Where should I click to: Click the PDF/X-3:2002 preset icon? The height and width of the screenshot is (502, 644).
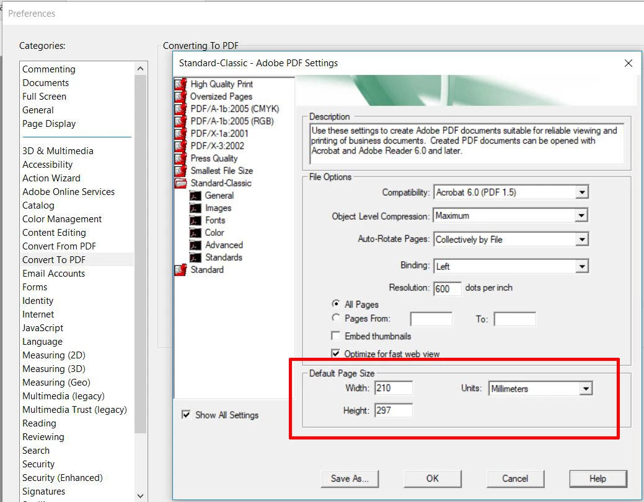click(x=181, y=145)
